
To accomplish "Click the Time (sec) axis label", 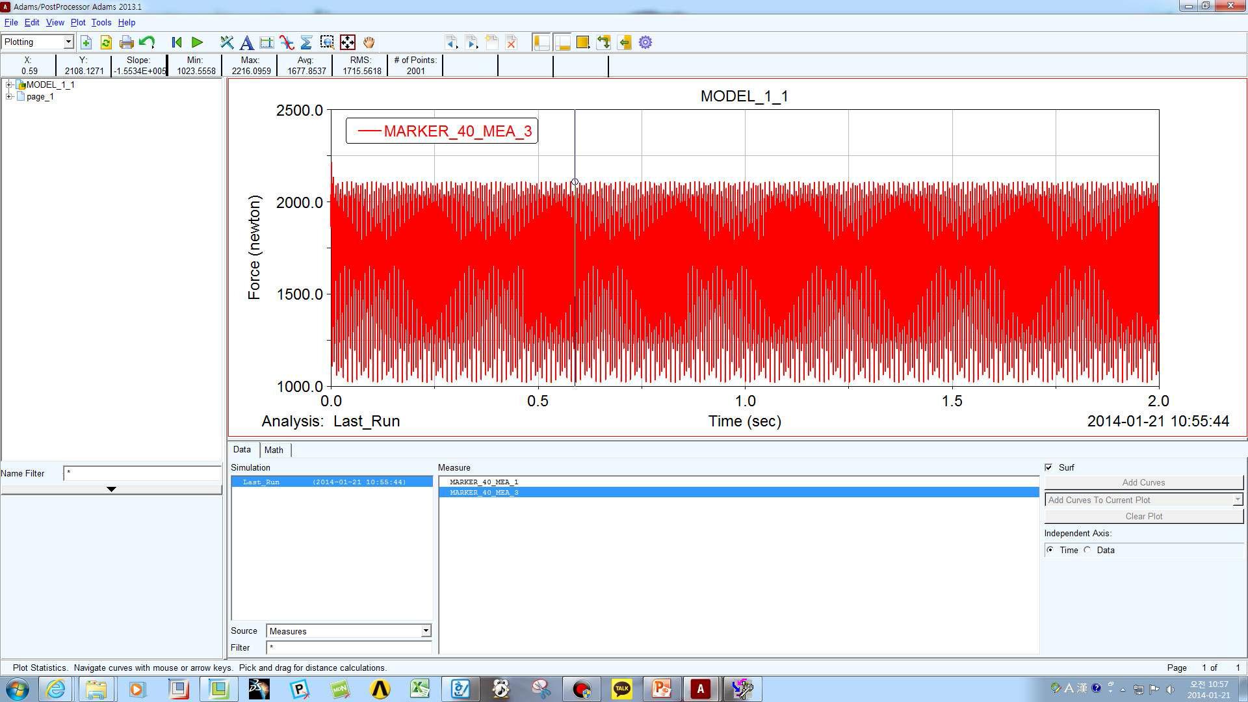I will click(745, 421).
